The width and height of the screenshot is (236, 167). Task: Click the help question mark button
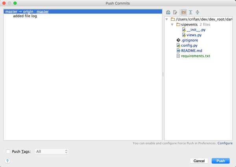pyautogui.click(x=7, y=161)
